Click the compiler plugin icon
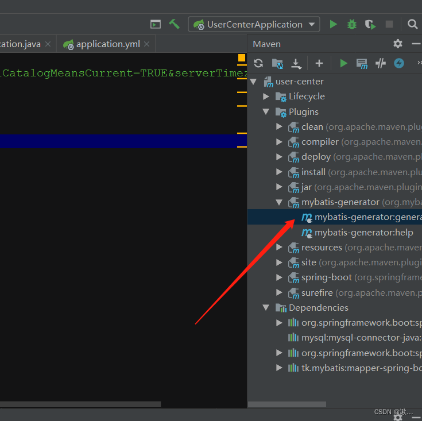This screenshot has width=422, height=421. click(293, 142)
